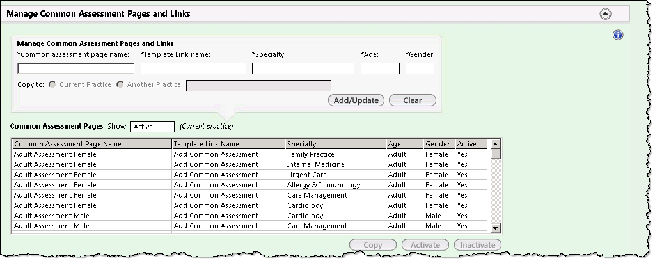Image resolution: width=655 pixels, height=261 pixels.
Task: Collapse the Manage Common Assessment panel arrow
Action: point(605,14)
